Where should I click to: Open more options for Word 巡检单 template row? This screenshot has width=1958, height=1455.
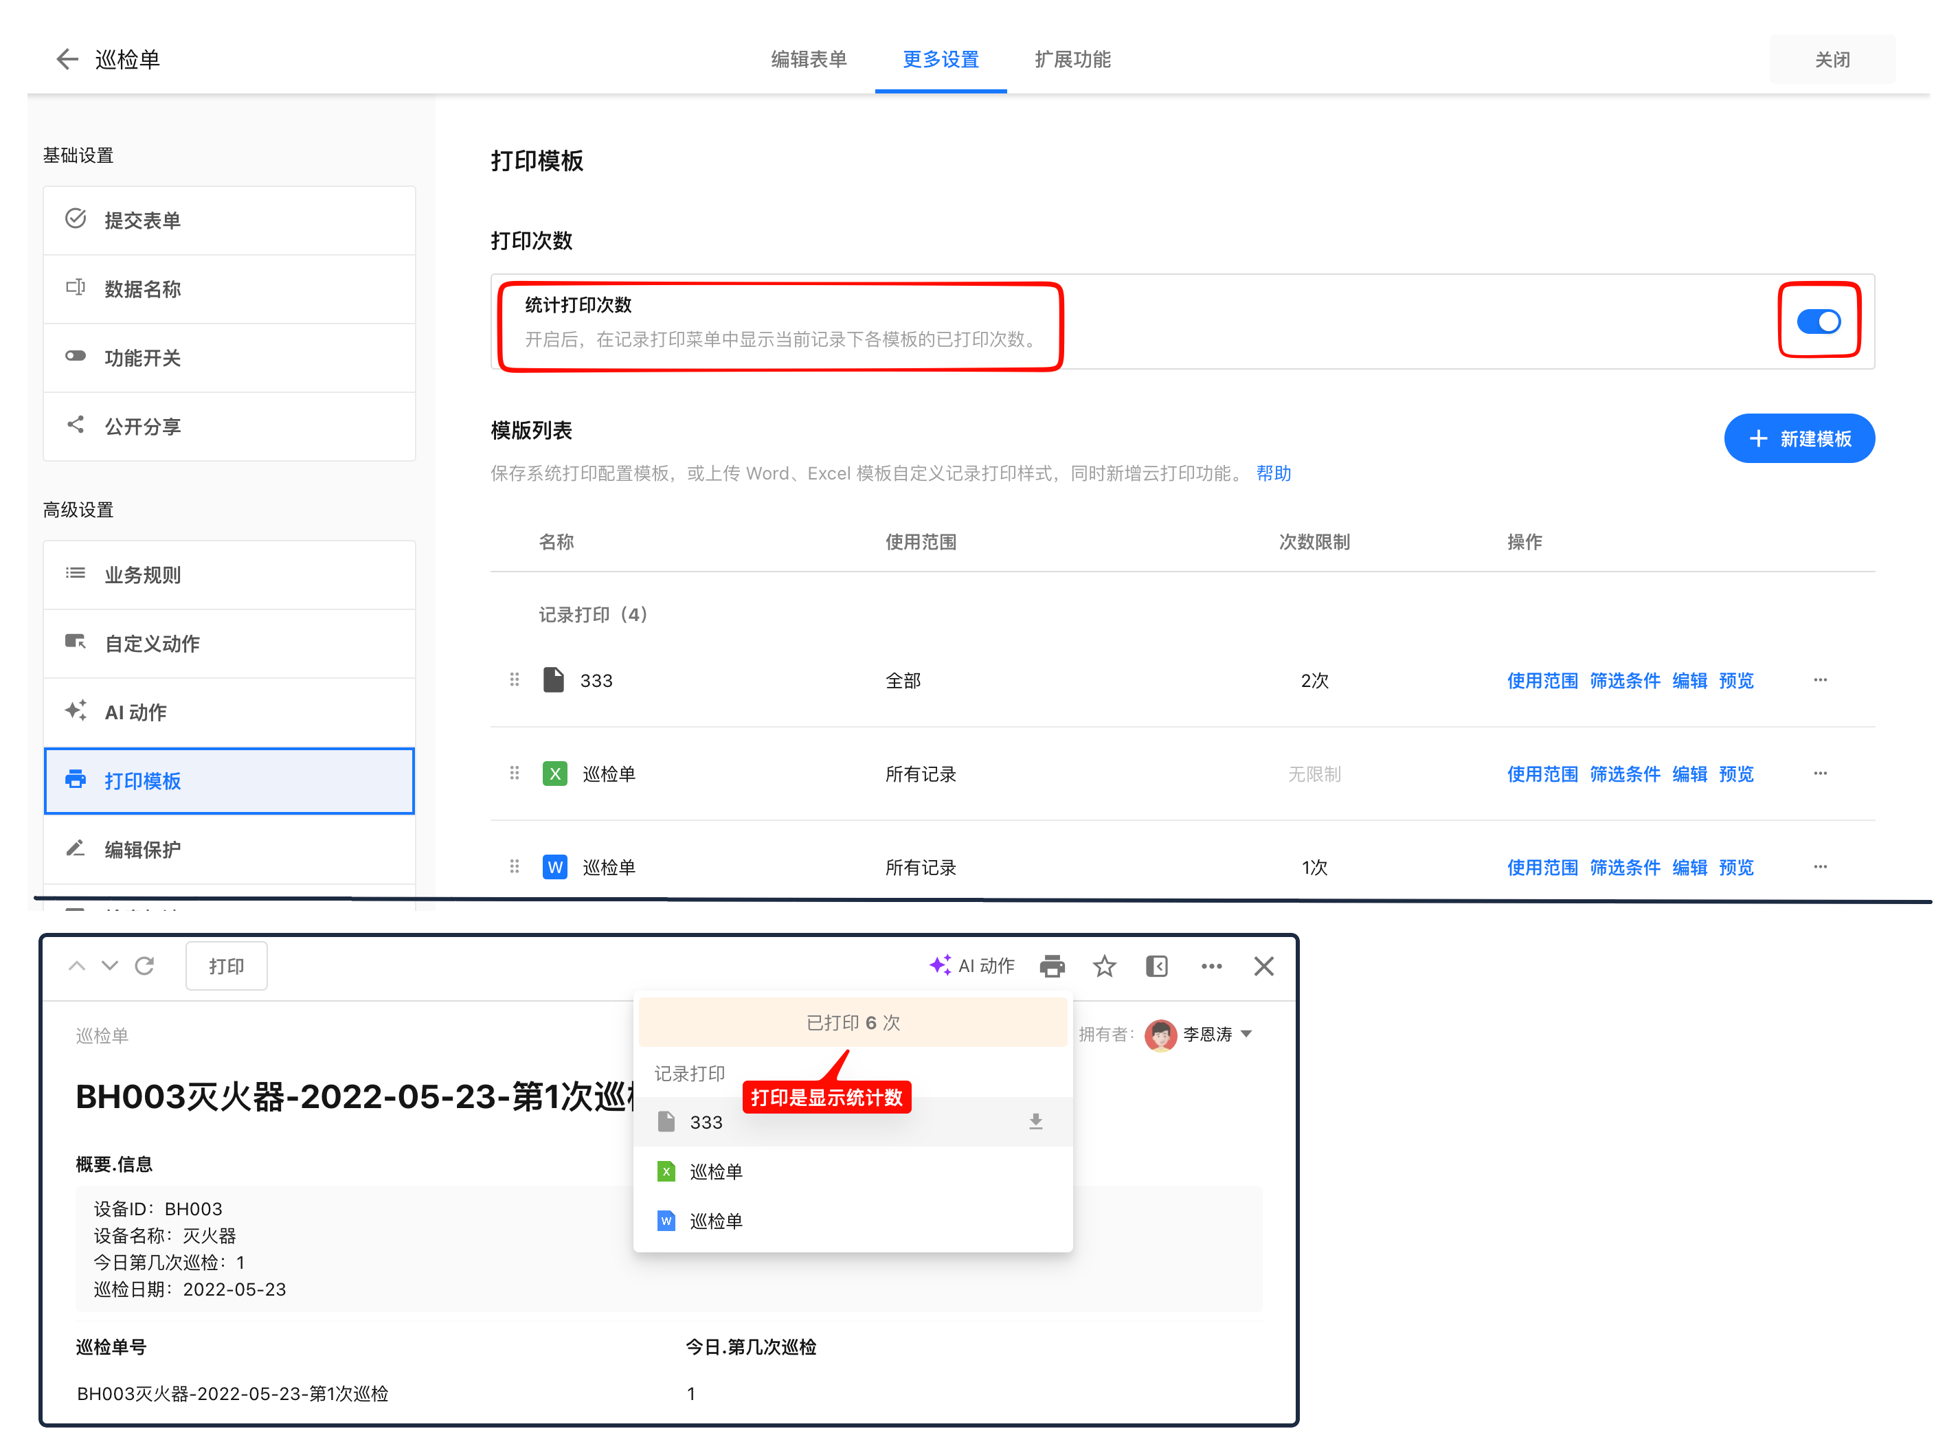1821,867
